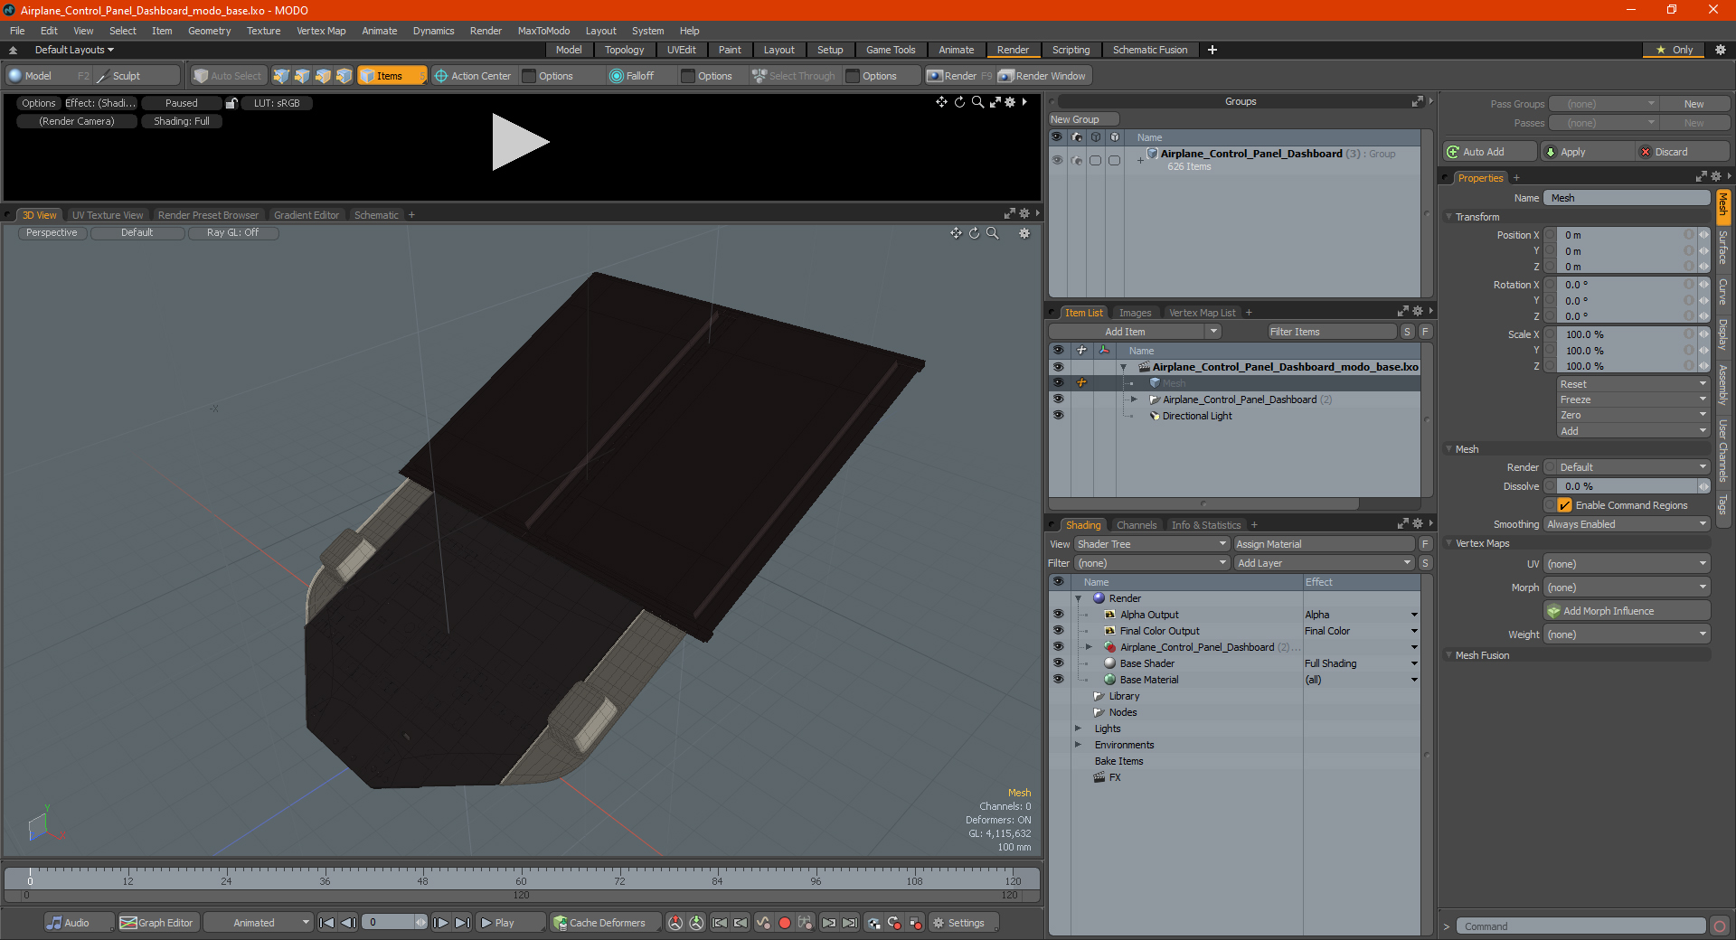1736x940 pixels.
Task: Toggle visibility of Directional Light item
Action: 1058,416
